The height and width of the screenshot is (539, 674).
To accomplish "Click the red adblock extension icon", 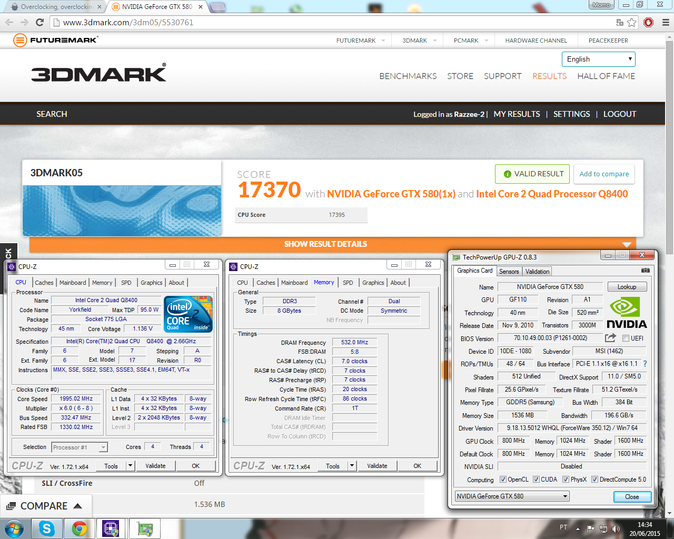I will 649,22.
